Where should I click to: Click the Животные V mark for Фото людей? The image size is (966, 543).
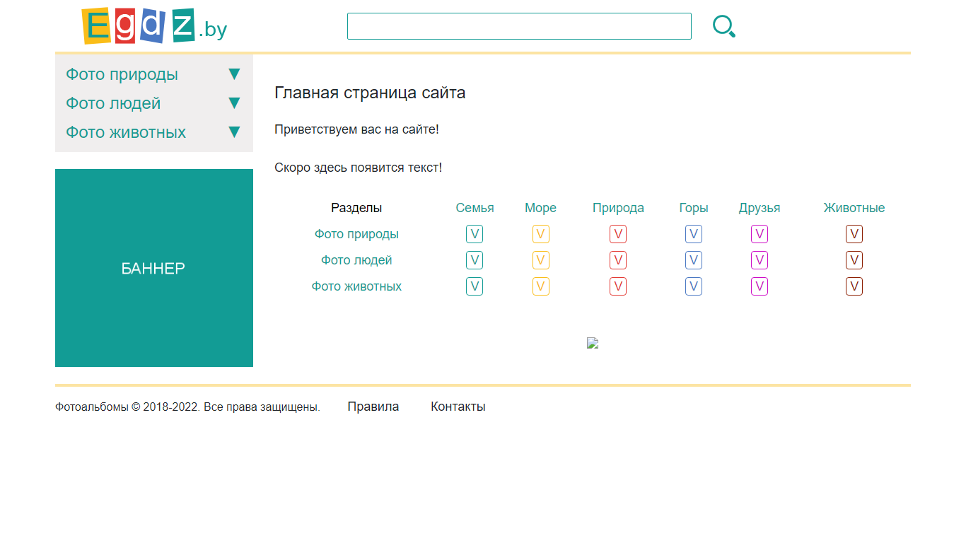click(x=854, y=260)
